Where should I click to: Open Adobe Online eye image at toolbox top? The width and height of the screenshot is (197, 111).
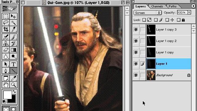(x=10, y=8)
